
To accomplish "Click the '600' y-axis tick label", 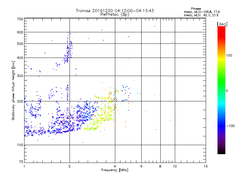I will (20, 32).
